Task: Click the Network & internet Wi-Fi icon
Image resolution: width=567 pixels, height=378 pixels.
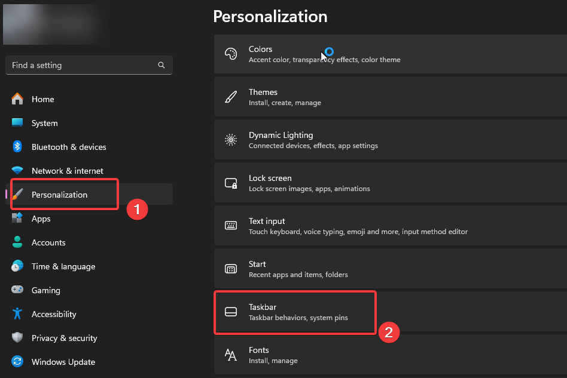Action: (17, 171)
